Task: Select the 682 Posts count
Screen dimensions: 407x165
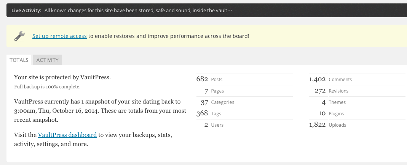Action: [202, 79]
